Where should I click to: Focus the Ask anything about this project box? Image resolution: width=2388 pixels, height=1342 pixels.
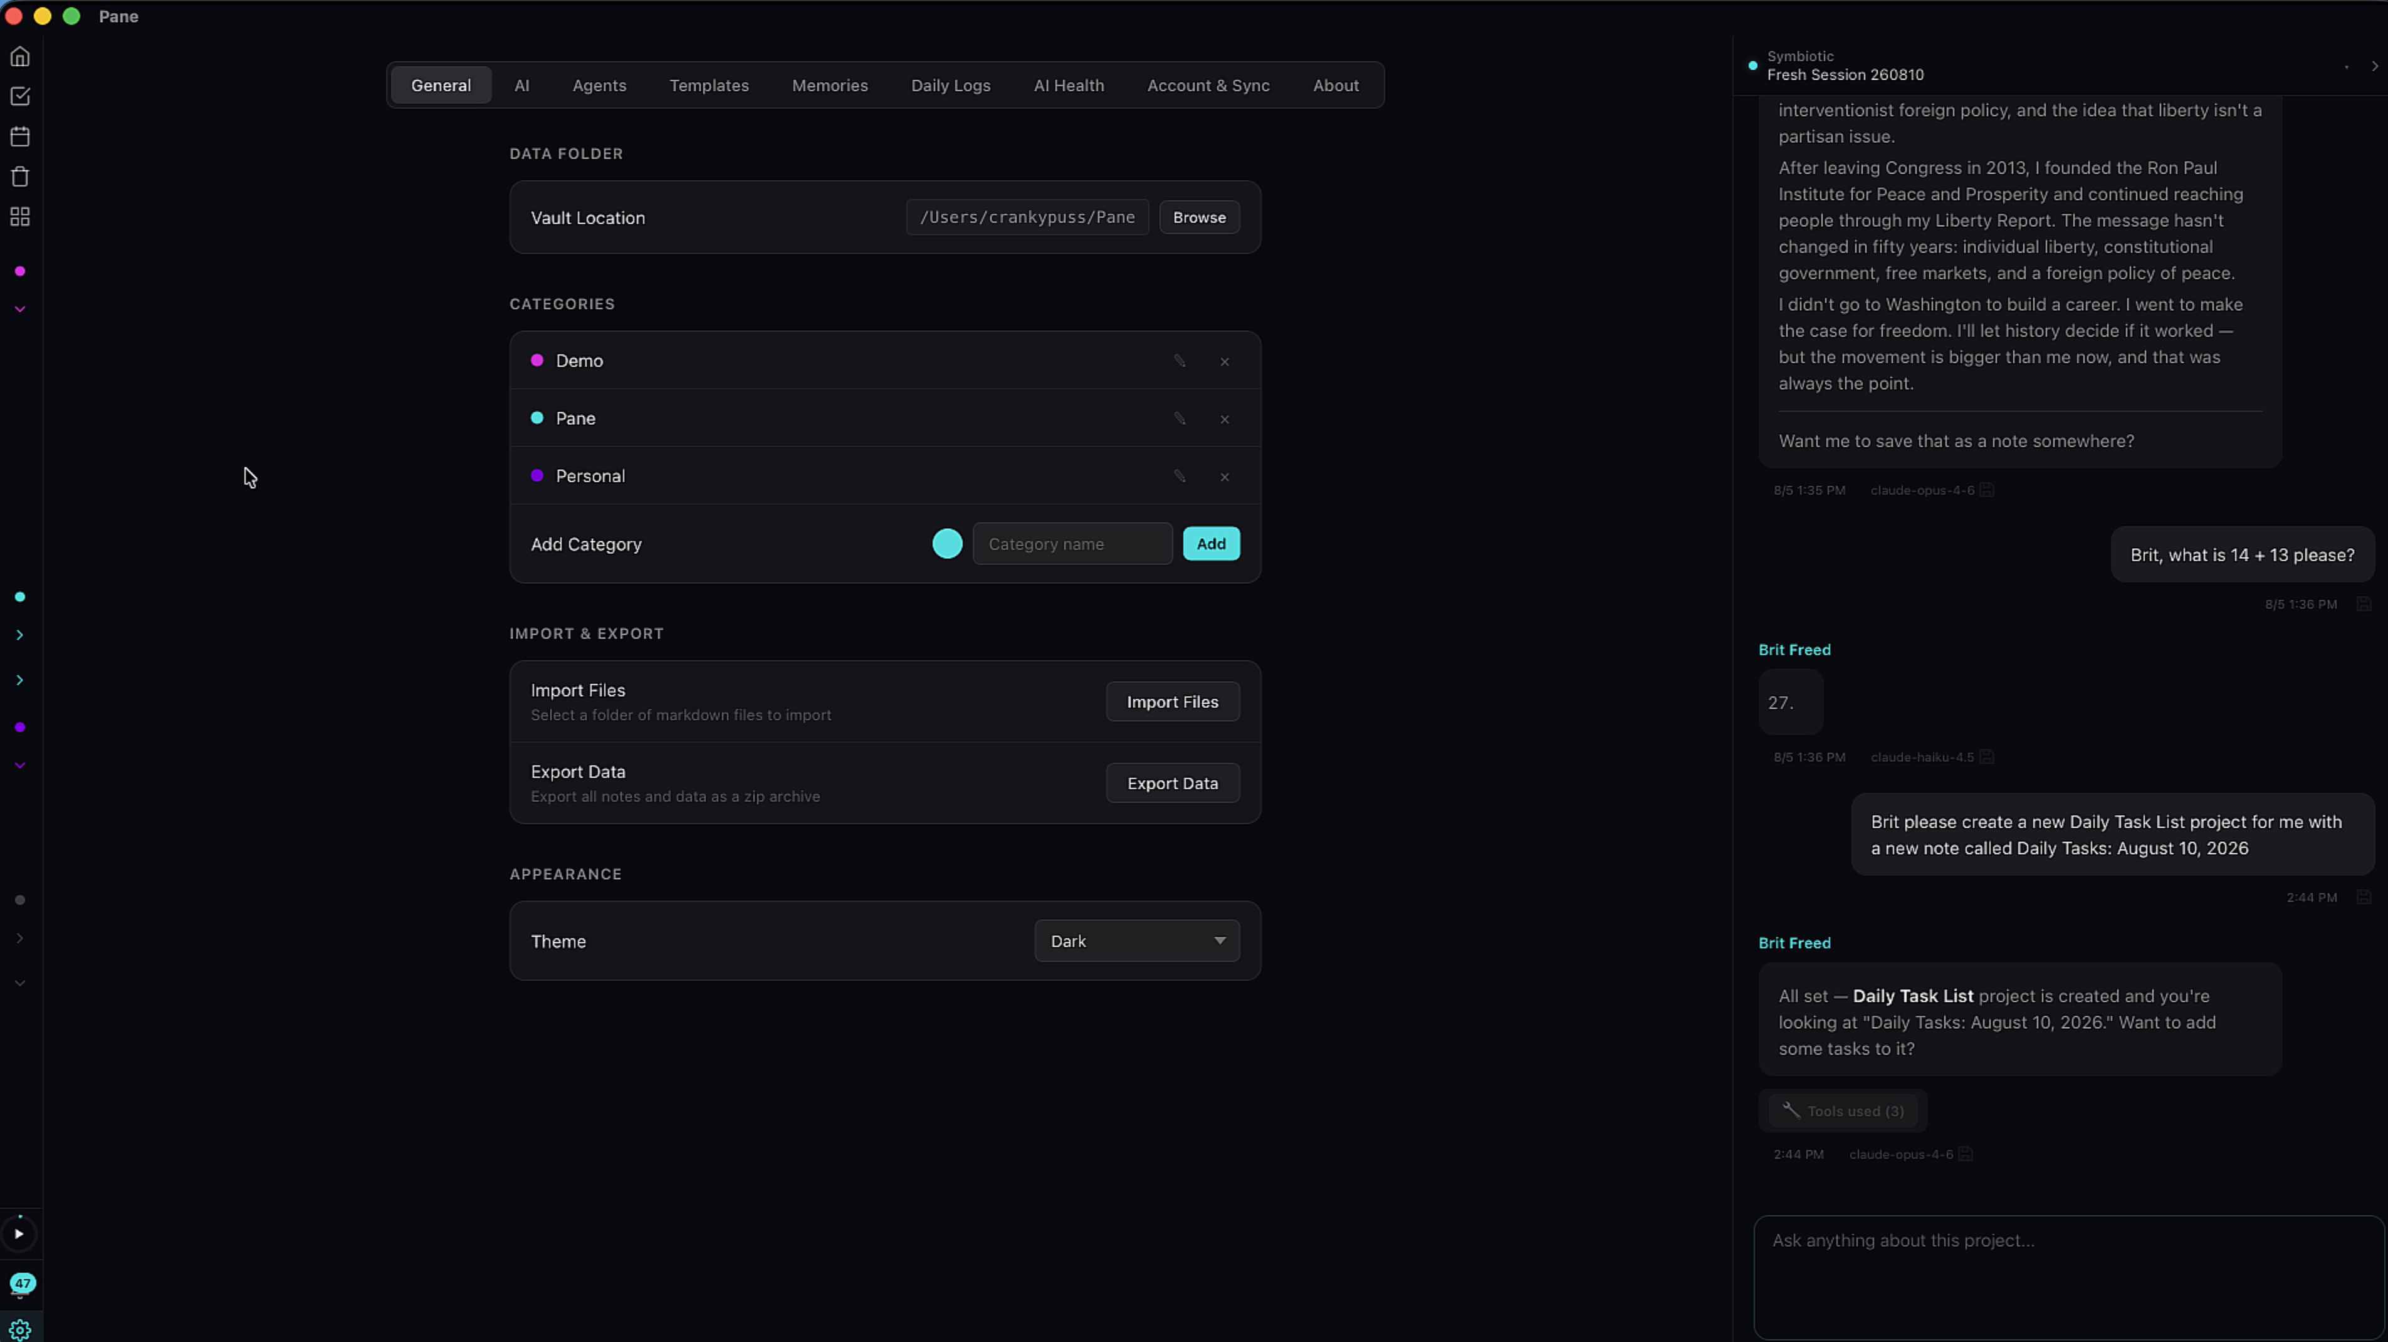[2068, 1277]
